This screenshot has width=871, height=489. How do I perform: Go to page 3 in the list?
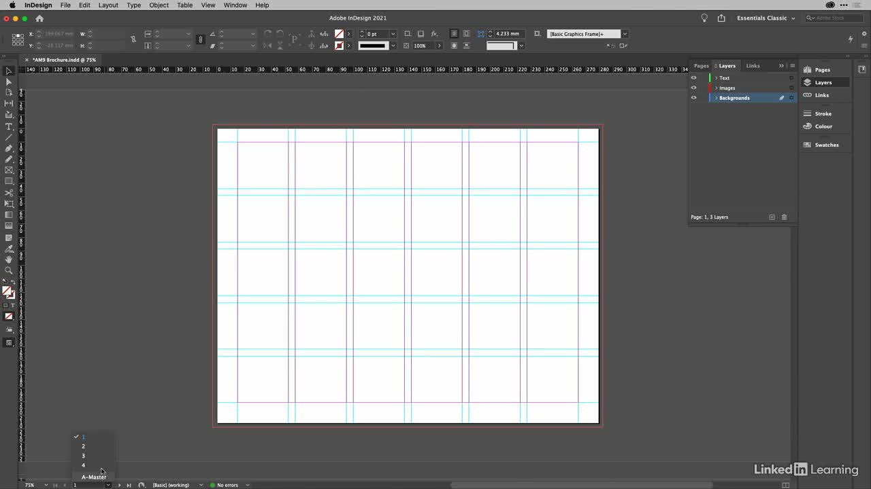[84, 456]
